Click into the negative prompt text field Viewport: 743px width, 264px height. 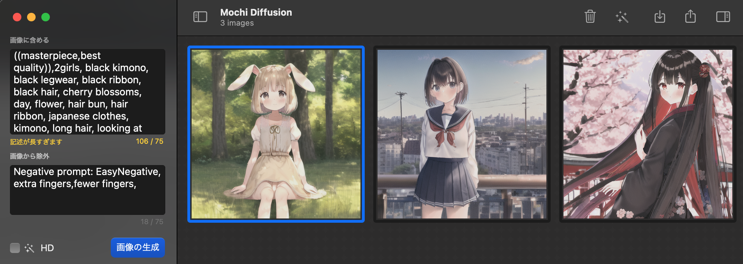87,190
